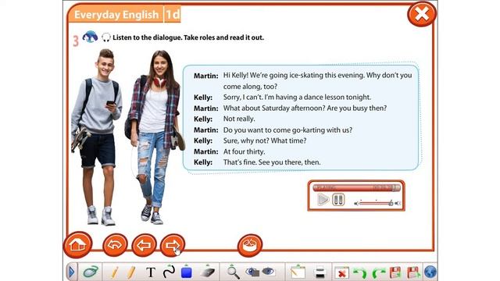Click the instruction "Listen to the dialogue"
The height and width of the screenshot is (281, 500).
tap(148, 37)
